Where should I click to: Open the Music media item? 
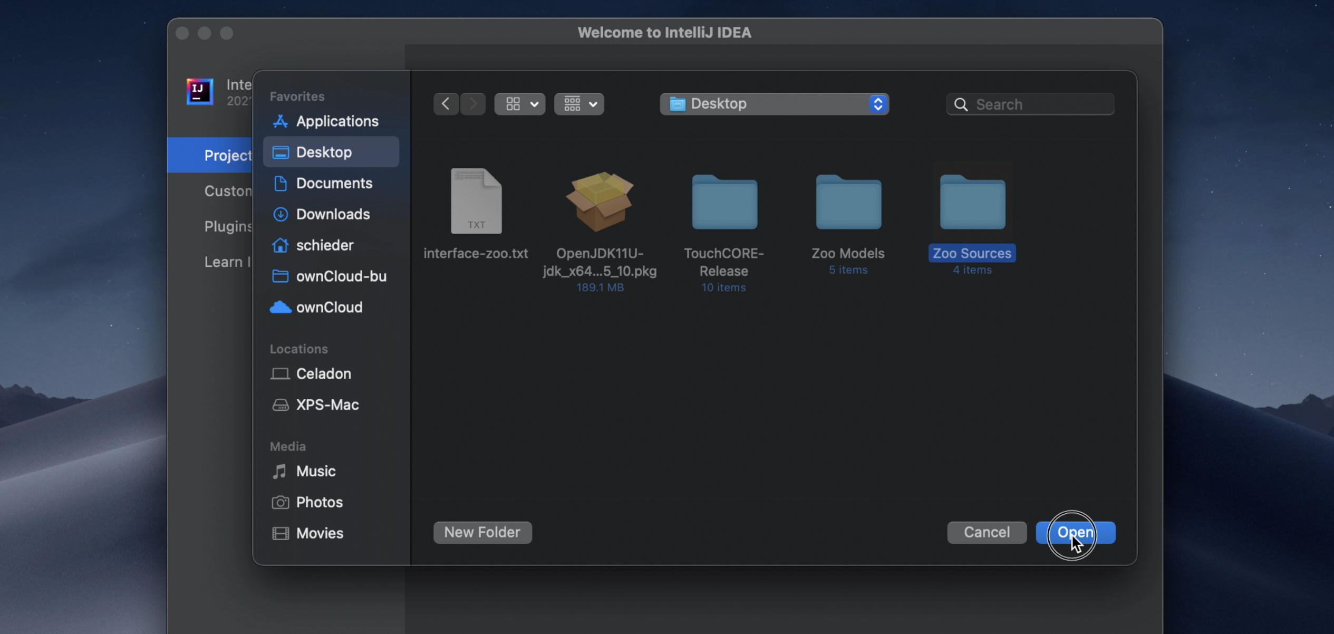click(315, 471)
